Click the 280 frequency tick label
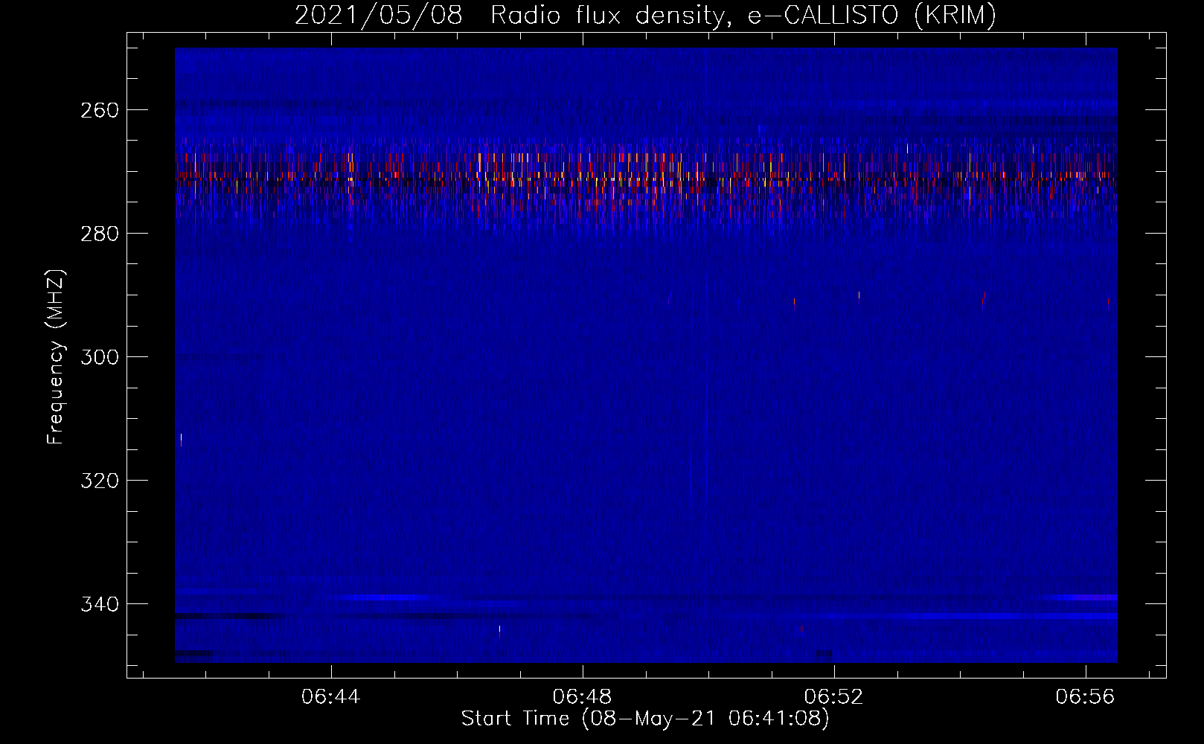 99,234
